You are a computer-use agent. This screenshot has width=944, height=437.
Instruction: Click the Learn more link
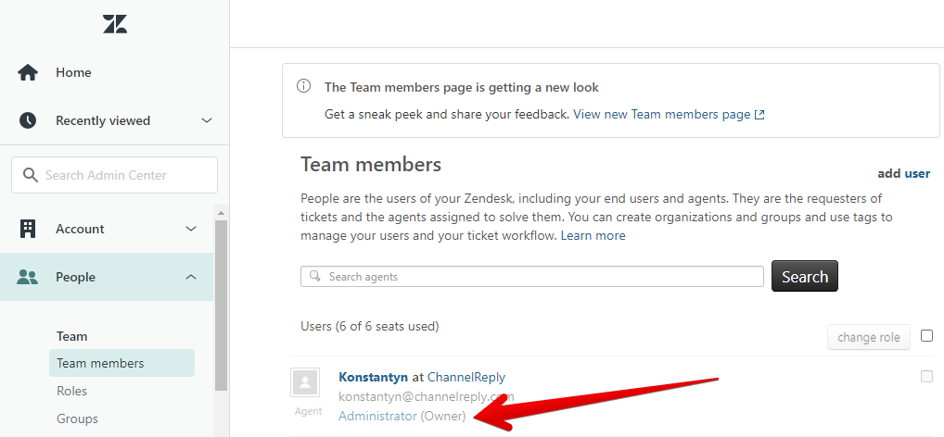point(593,236)
